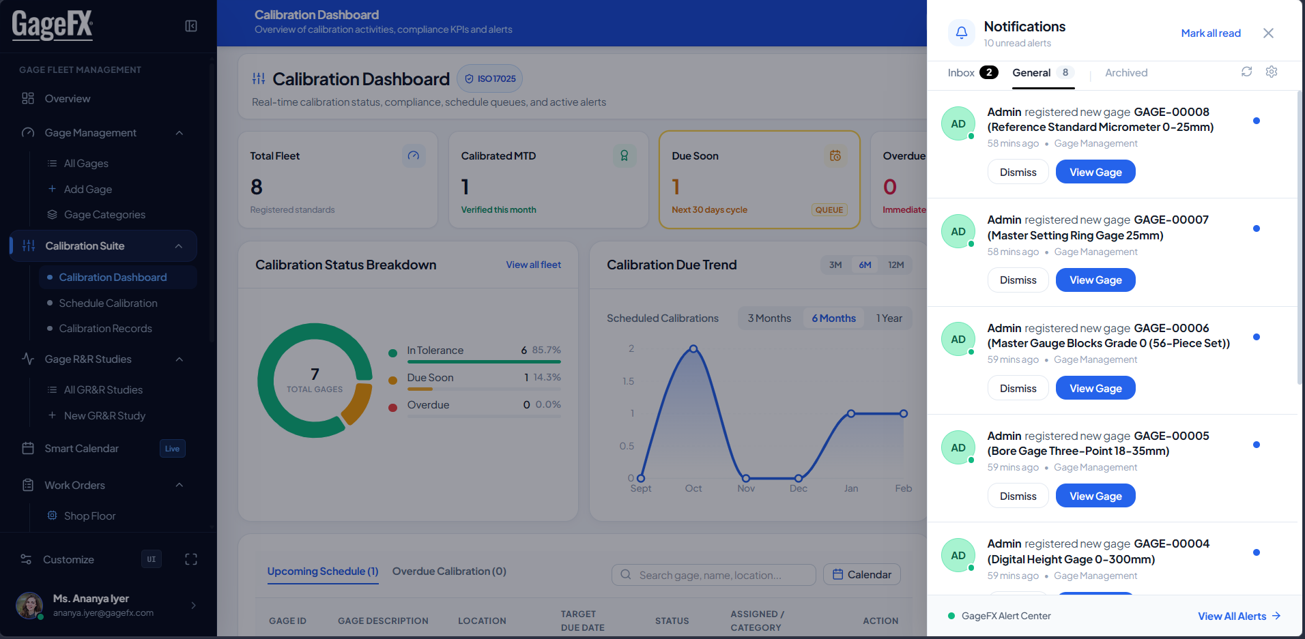Collapse the sidebar with the panel icon

[191, 26]
